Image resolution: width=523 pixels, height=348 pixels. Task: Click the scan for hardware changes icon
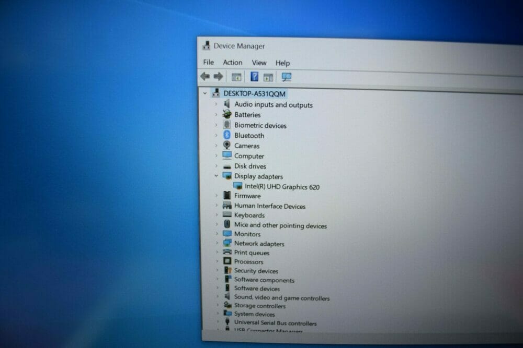click(286, 77)
